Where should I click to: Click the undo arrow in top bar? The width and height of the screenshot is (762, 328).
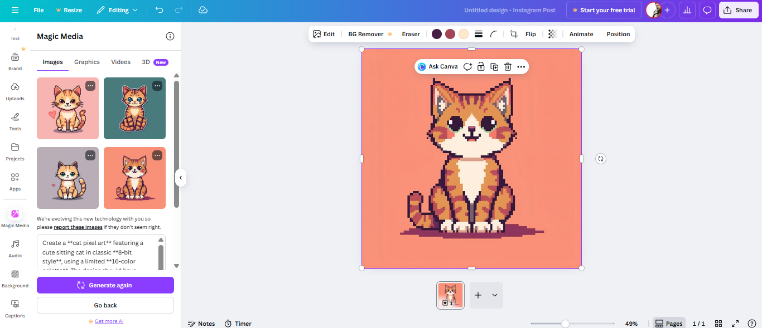tap(160, 10)
